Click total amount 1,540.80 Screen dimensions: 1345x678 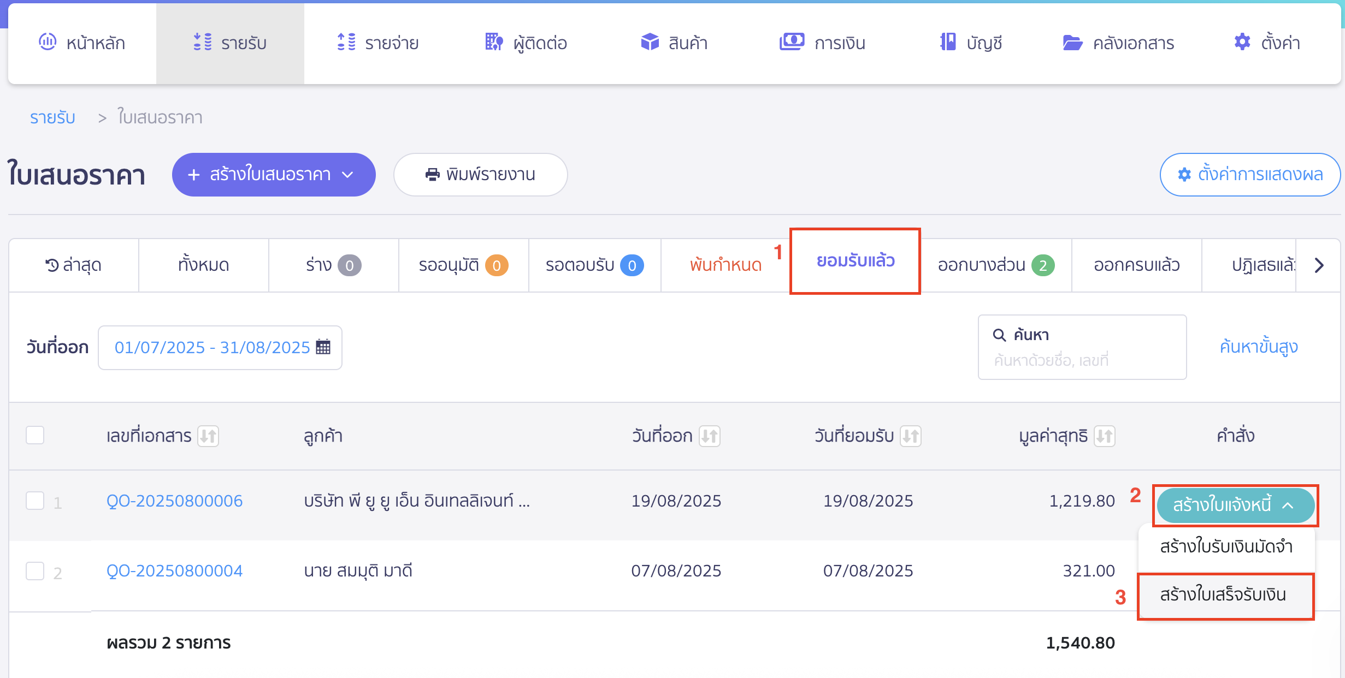pyautogui.click(x=1080, y=643)
